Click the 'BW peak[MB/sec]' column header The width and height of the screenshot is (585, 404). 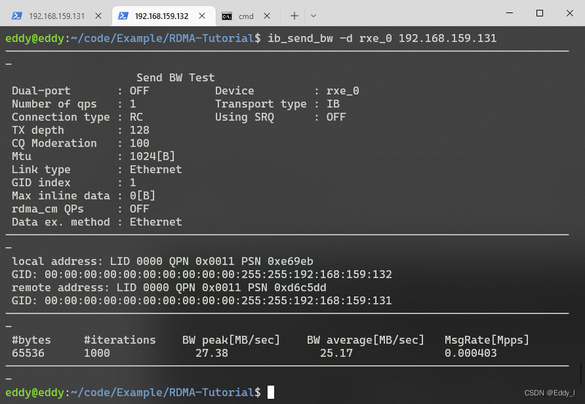[x=231, y=340]
